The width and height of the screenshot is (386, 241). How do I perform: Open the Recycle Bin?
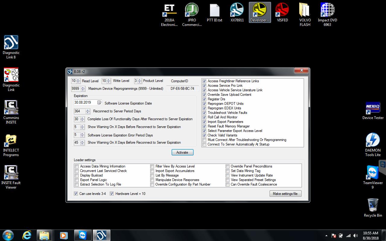[373, 208]
